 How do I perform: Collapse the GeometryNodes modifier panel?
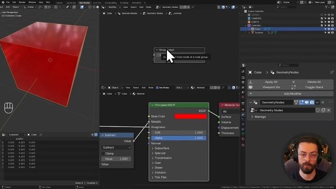point(250,102)
